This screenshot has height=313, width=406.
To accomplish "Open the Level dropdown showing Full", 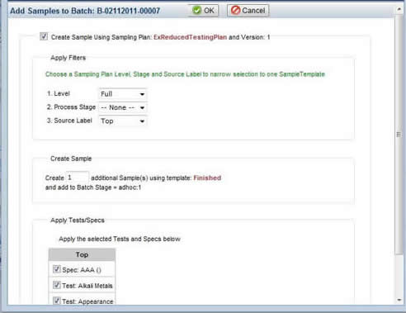I will click(122, 94).
